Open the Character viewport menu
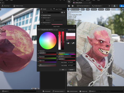Image resolution: width=124 pixels, height=93 pixels. click(94, 9)
